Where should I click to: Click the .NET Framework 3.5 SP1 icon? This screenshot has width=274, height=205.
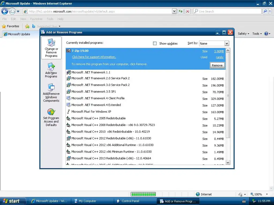click(x=68, y=92)
